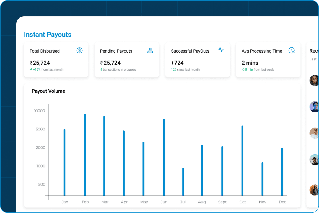Screen dimensions: 319x213
Task: Click the Pending Payouts label
Action: (116, 51)
